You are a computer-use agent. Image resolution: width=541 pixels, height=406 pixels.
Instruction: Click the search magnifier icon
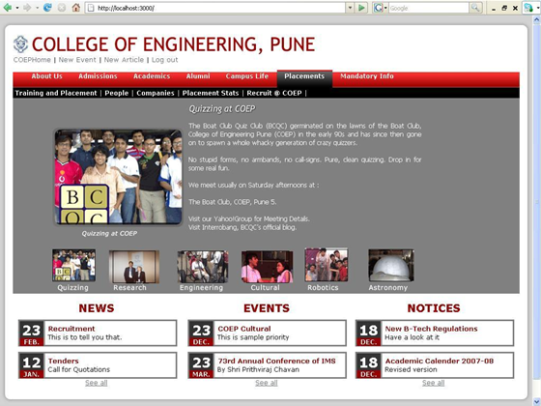click(475, 8)
